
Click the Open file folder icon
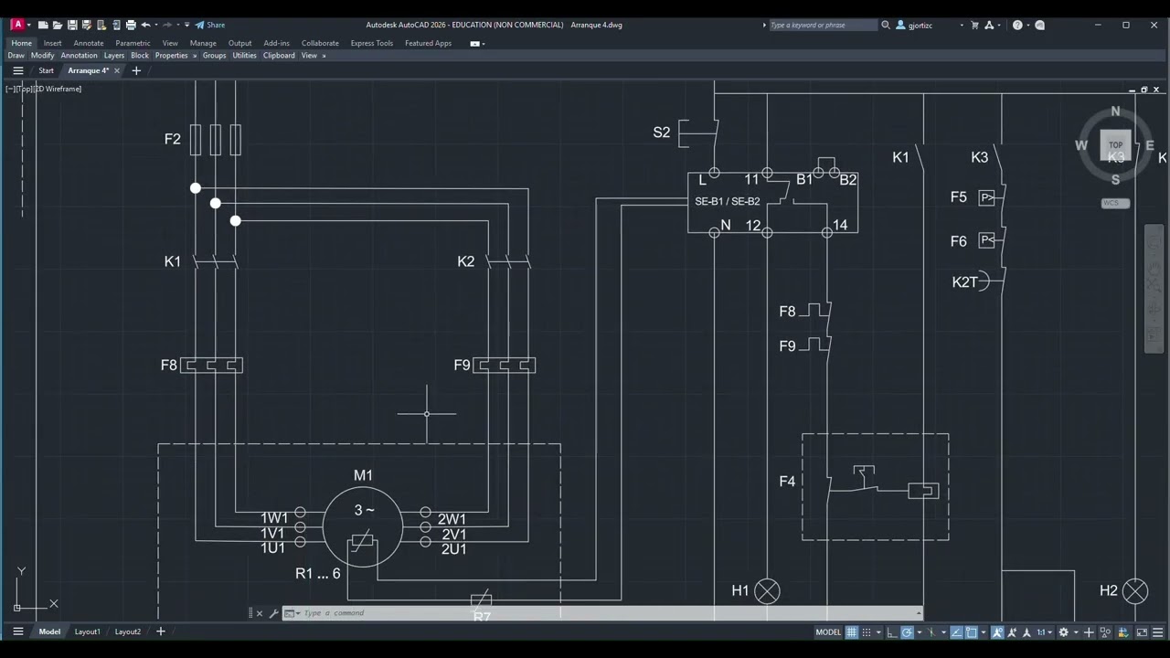58,25
